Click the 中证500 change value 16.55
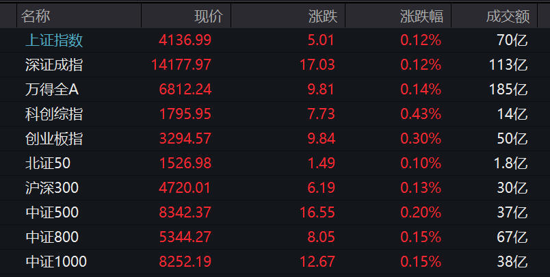The width and height of the screenshot is (550, 277). point(318,213)
